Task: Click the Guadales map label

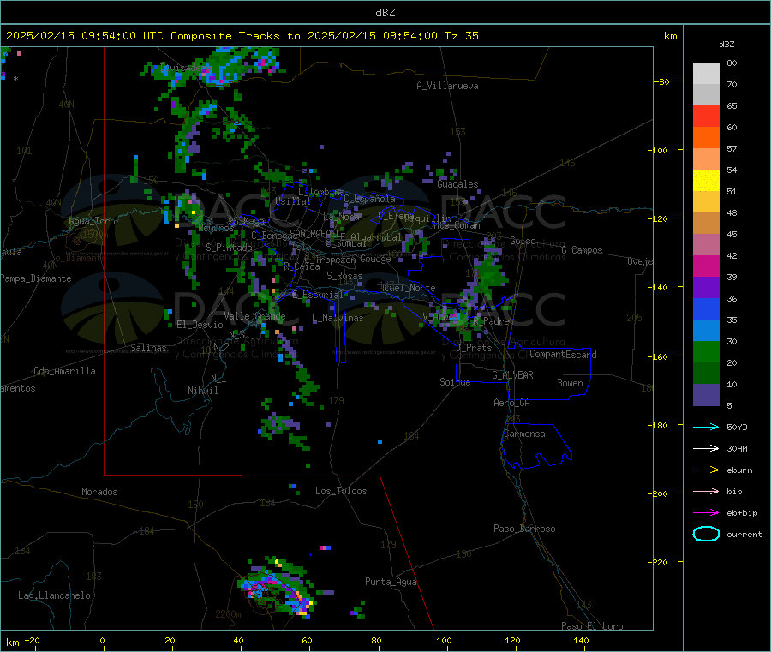Action: (x=457, y=184)
